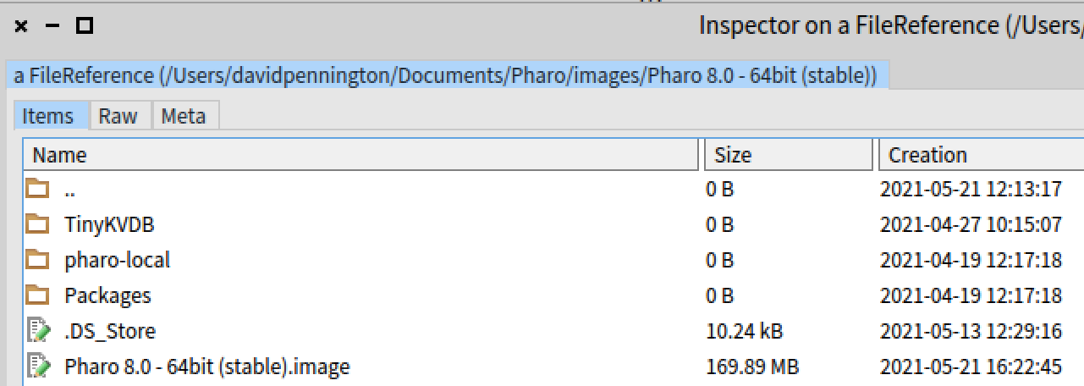
Task: Switch to the Items tab
Action: [x=47, y=116]
